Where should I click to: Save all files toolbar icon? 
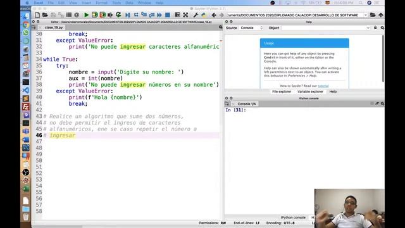tap(61, 15)
